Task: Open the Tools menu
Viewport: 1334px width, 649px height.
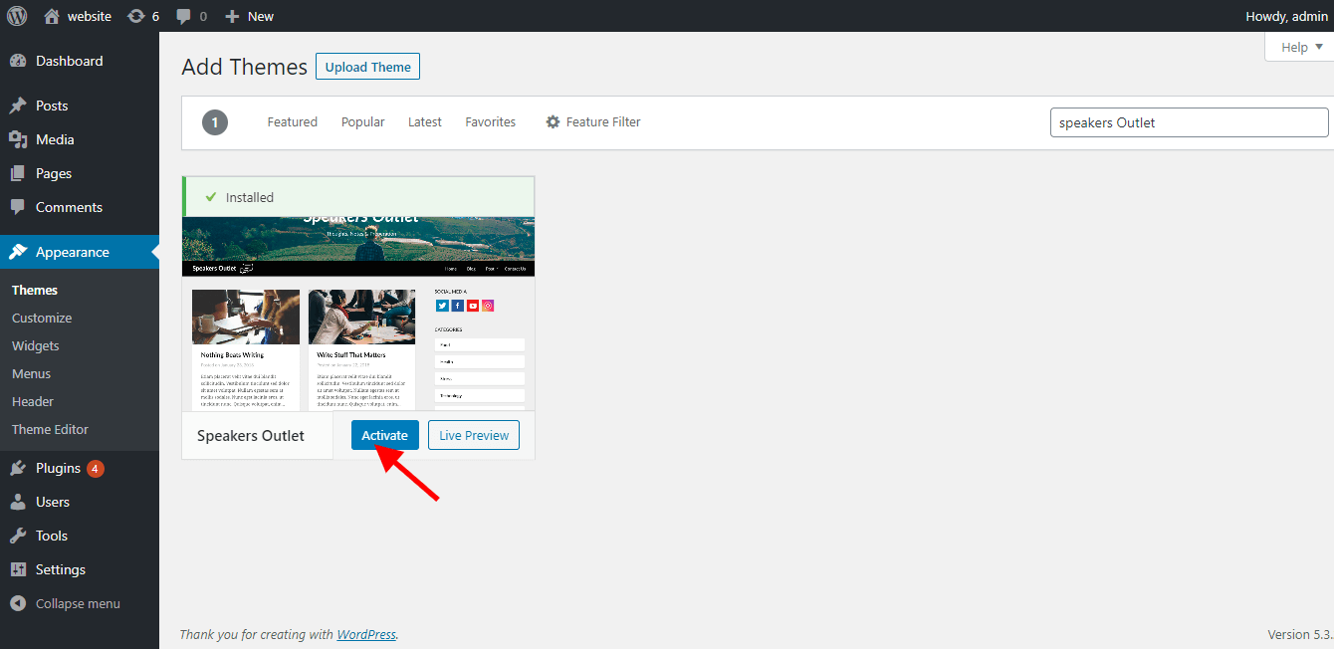Action: tap(80, 536)
